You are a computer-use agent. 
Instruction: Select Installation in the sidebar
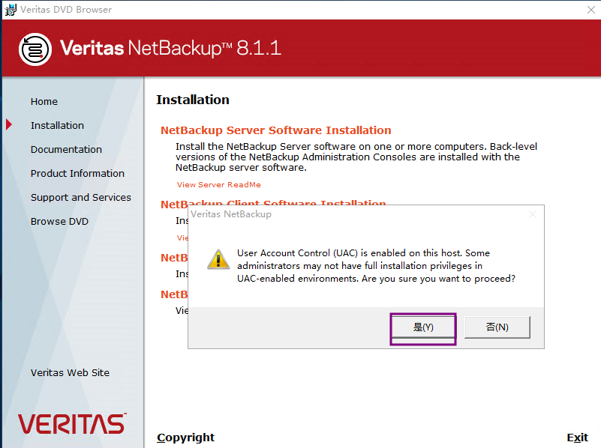(x=57, y=126)
